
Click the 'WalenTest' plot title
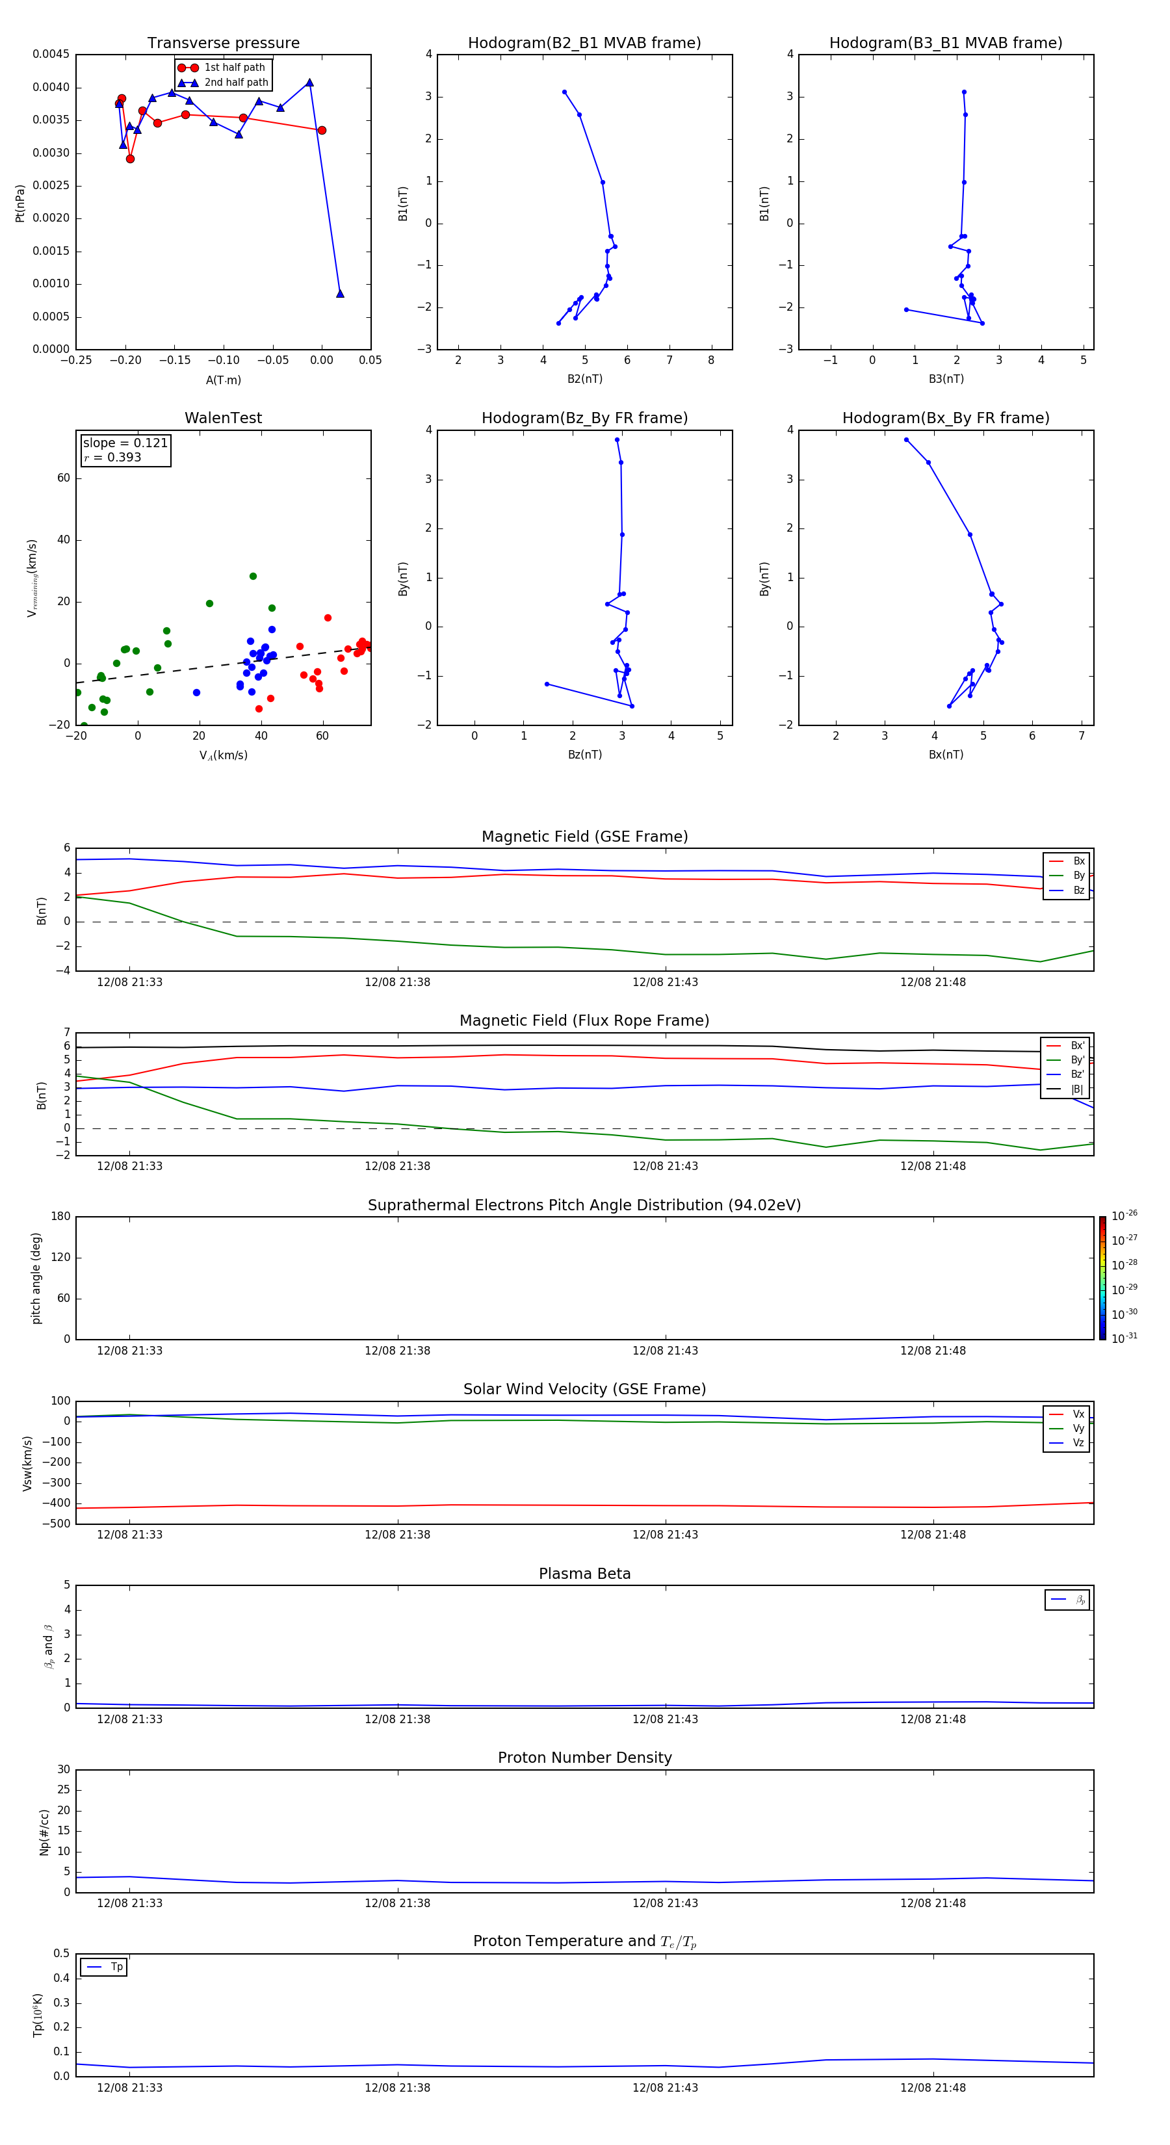pyautogui.click(x=223, y=418)
